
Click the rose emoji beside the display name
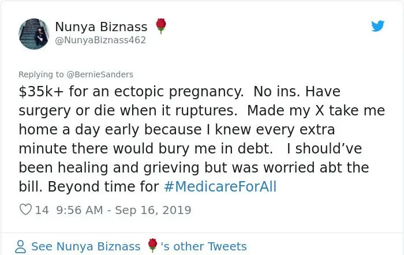(161, 26)
